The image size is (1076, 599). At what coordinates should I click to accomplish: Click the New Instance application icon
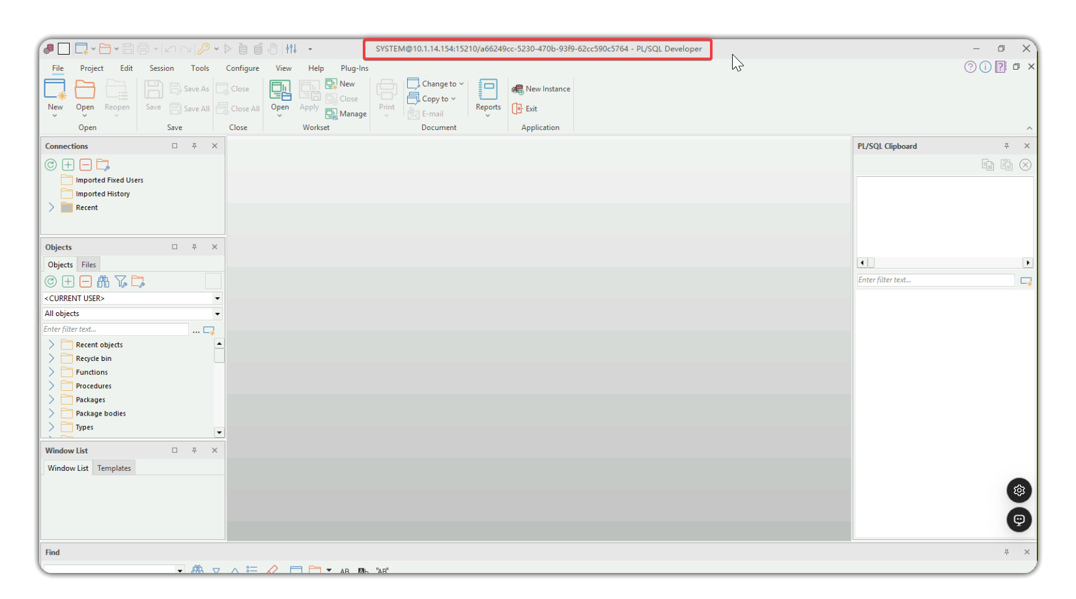point(518,89)
